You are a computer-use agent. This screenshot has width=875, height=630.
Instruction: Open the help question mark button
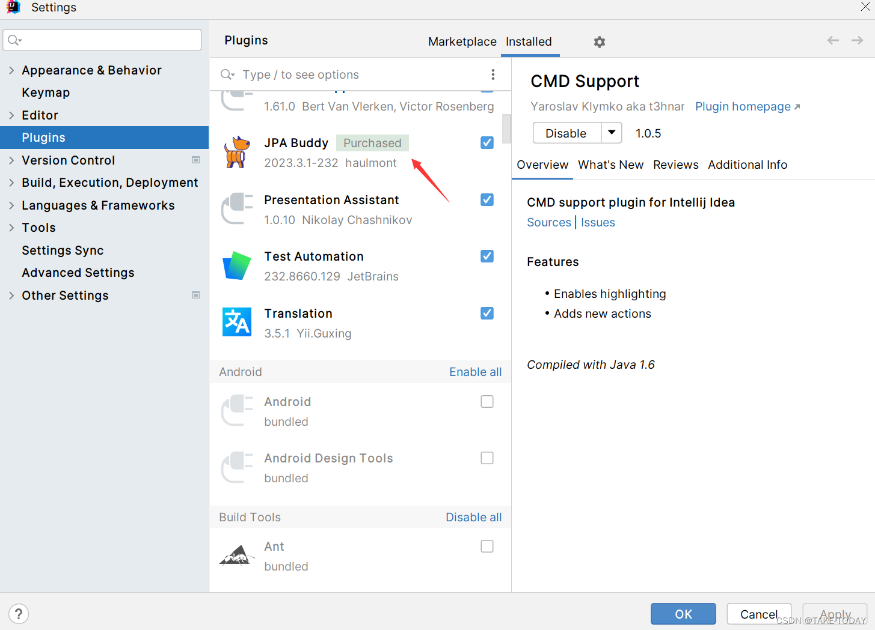pyautogui.click(x=19, y=614)
